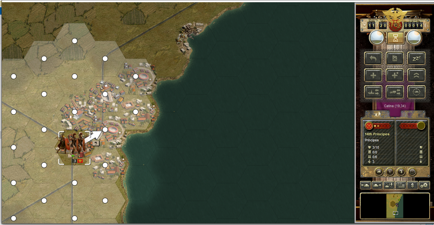This screenshot has height=225, width=434.
Task: Open the strategic map grid button
Action: tap(401, 185)
